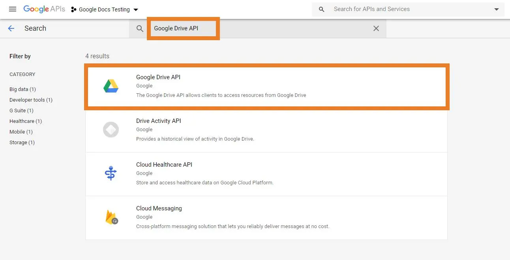Click the Google Drive API description text
This screenshot has height=260, width=510.
click(221, 95)
